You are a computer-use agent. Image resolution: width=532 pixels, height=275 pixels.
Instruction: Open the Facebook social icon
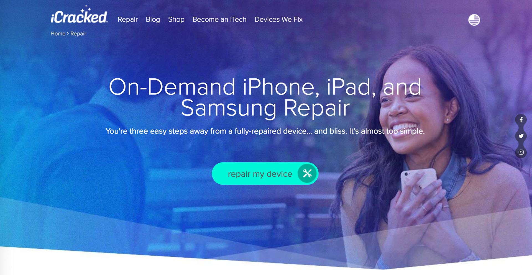click(x=521, y=120)
